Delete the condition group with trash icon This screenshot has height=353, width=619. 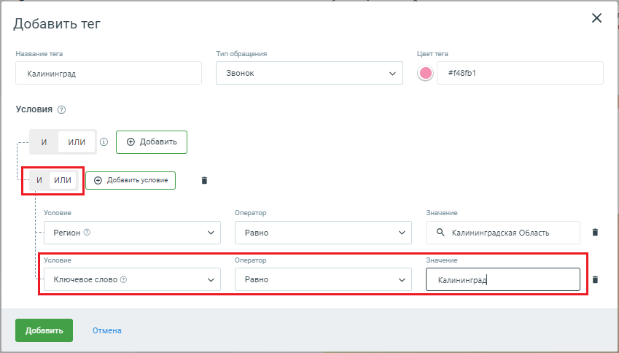click(x=204, y=180)
